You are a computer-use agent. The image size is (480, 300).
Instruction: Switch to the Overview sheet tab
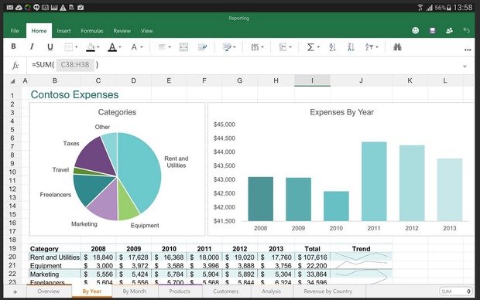click(49, 291)
